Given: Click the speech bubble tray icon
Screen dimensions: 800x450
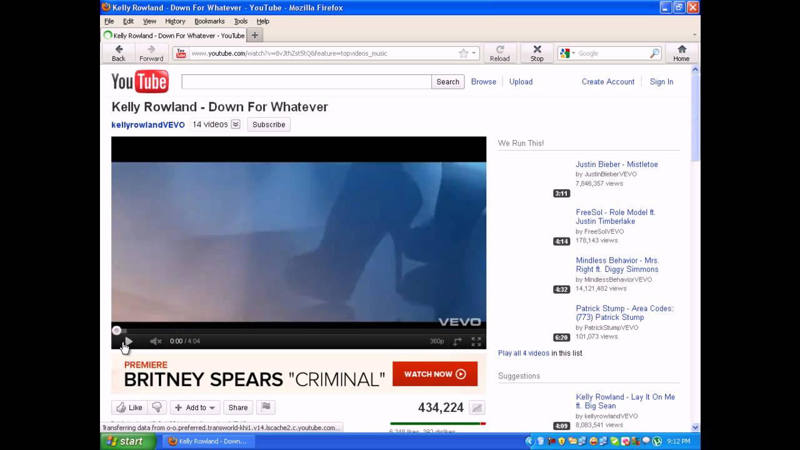Looking at the screenshot, I should tap(646, 441).
